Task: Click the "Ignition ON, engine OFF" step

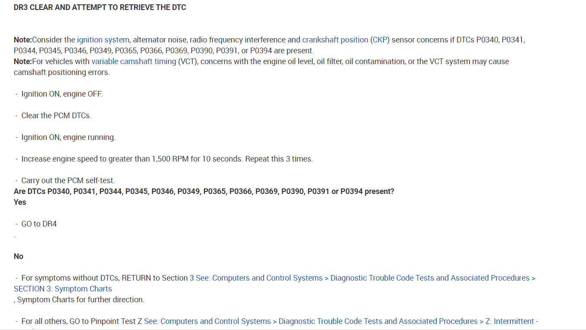Action: [62, 94]
